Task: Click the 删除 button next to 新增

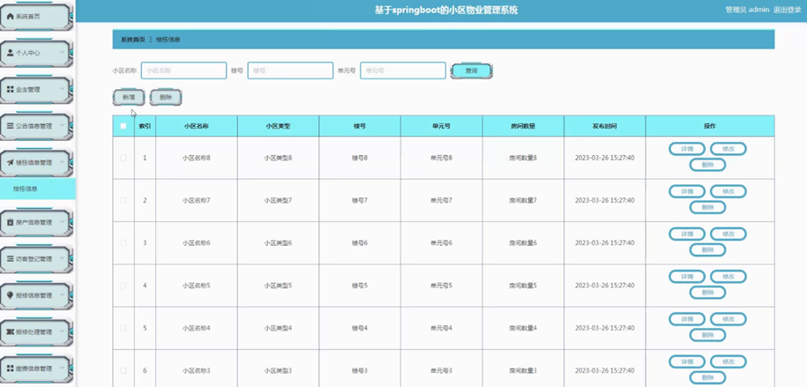Action: pyautogui.click(x=166, y=97)
